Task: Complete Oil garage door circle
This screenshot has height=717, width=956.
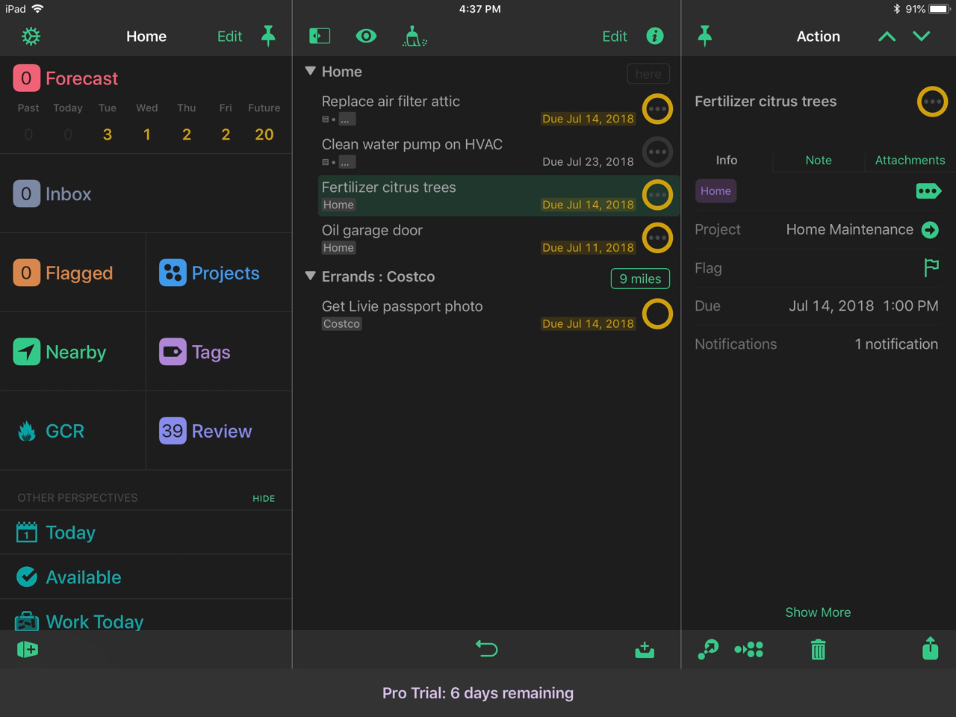Action: (657, 238)
